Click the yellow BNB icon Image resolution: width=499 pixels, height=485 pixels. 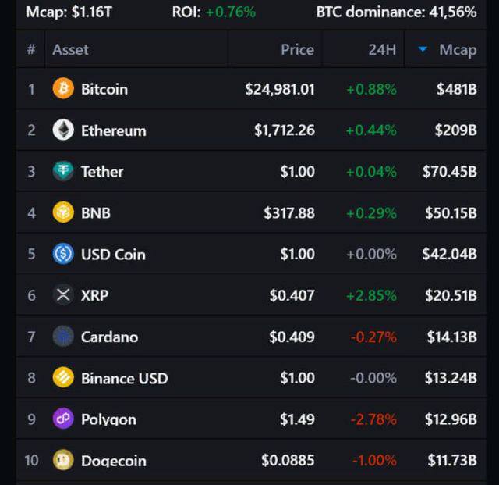point(63,212)
